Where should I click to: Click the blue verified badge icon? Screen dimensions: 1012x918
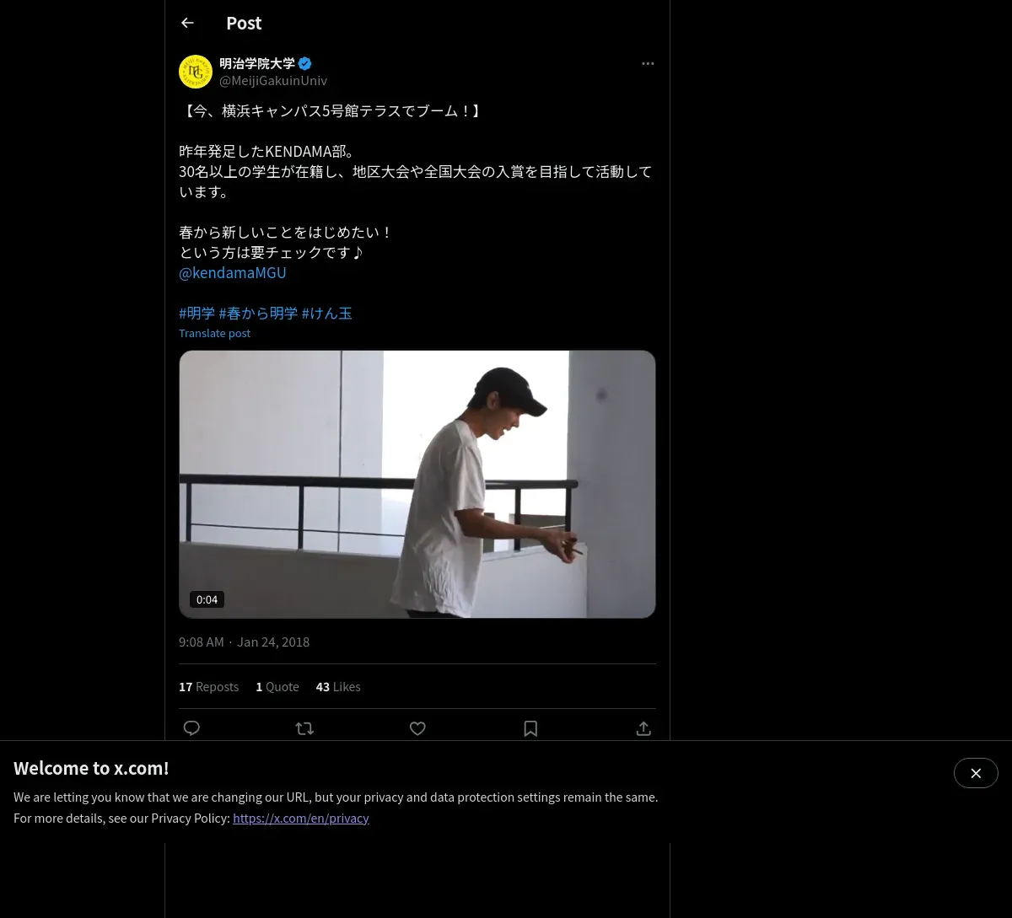tap(305, 63)
